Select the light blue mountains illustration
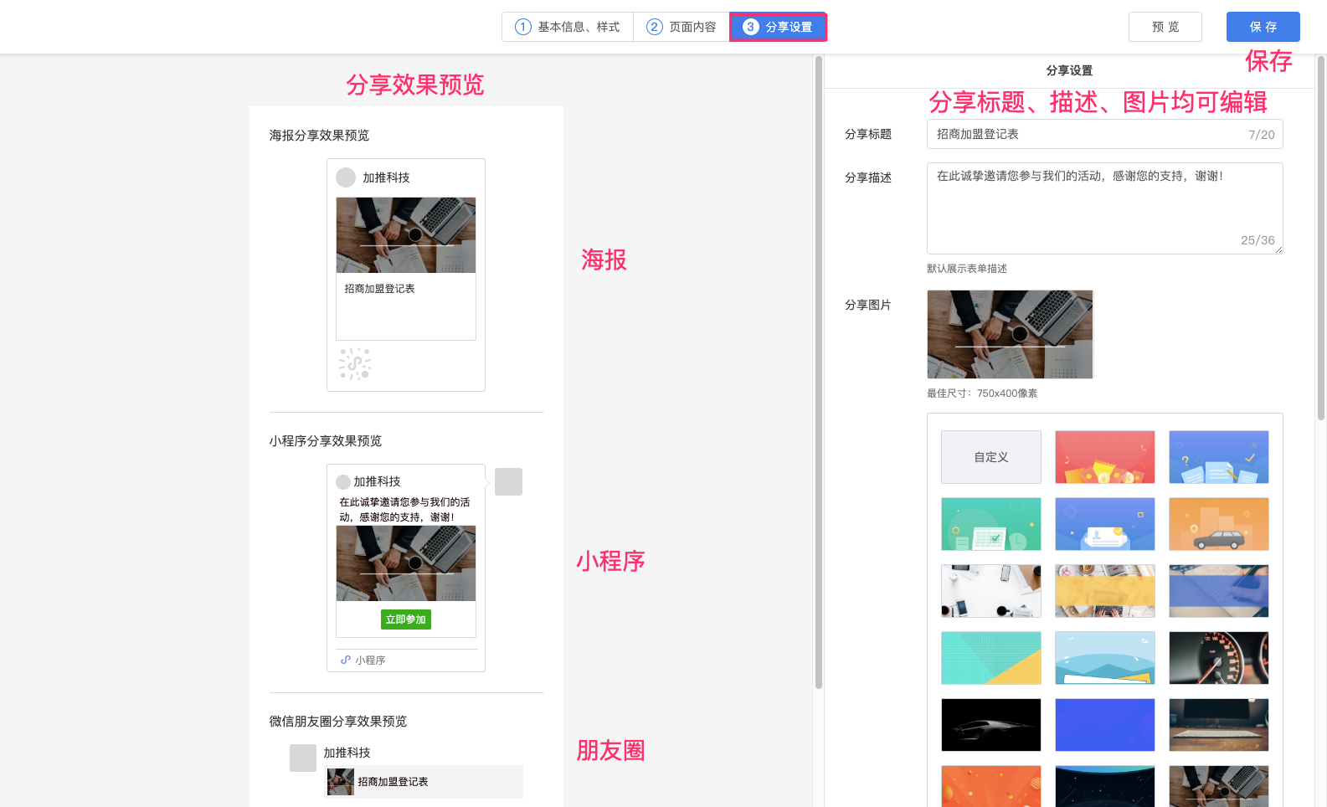Screen dimensions: 1327x807 click(1105, 658)
